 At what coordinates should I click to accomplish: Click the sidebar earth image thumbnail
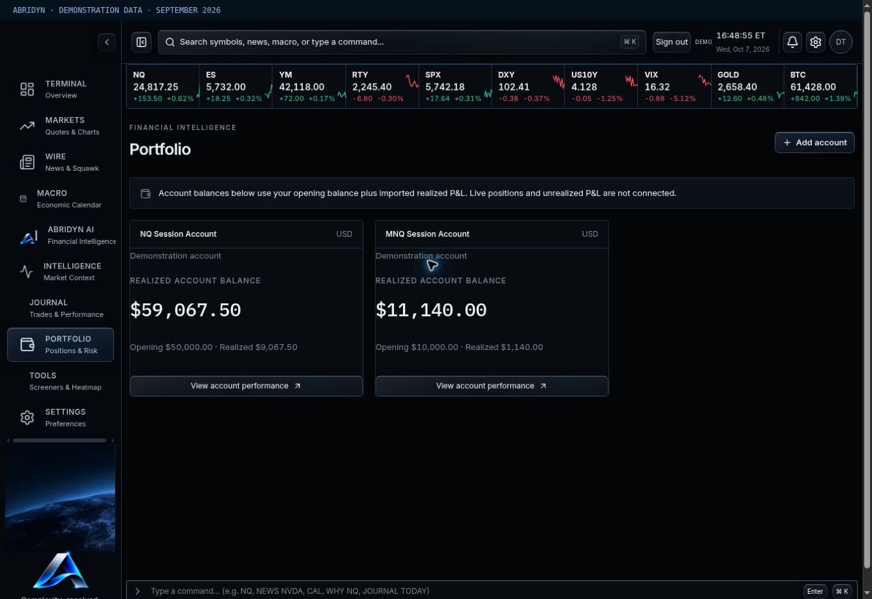point(60,498)
